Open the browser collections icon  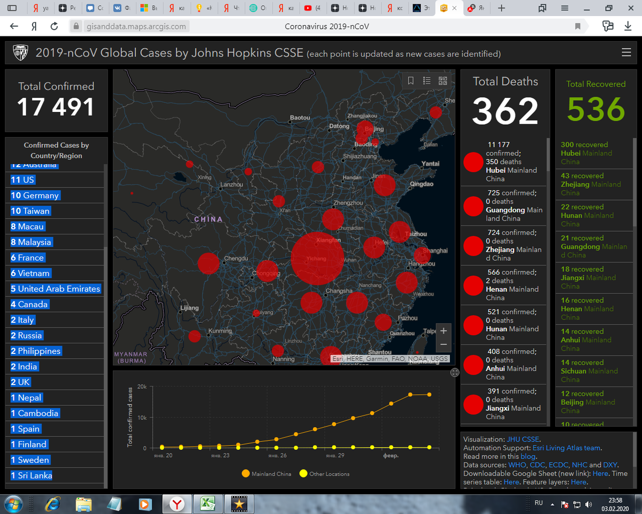[542, 8]
